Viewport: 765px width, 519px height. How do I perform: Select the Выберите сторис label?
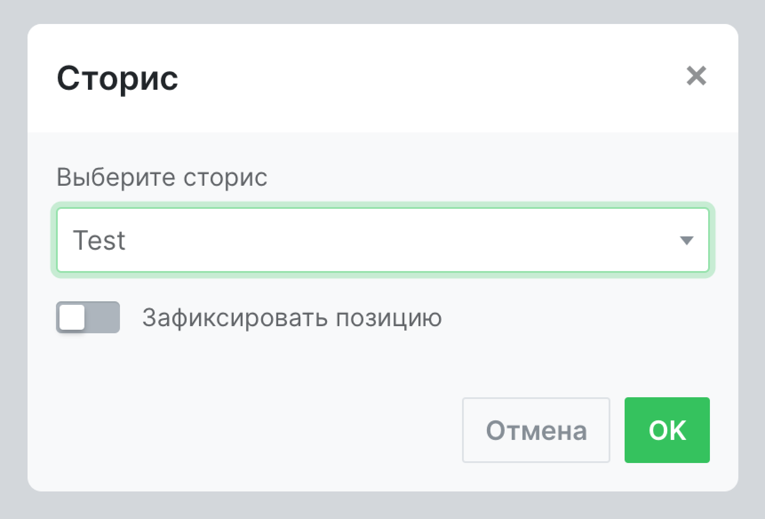[162, 177]
